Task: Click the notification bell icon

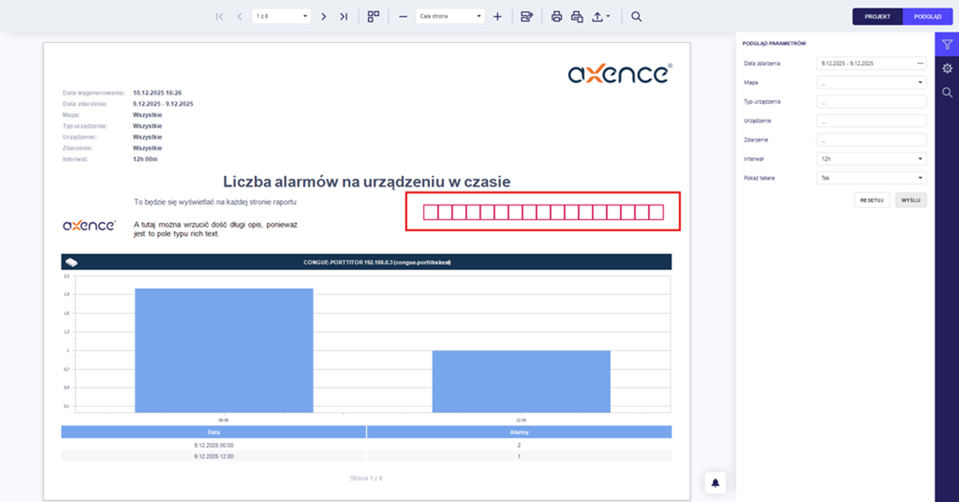Action: (715, 483)
